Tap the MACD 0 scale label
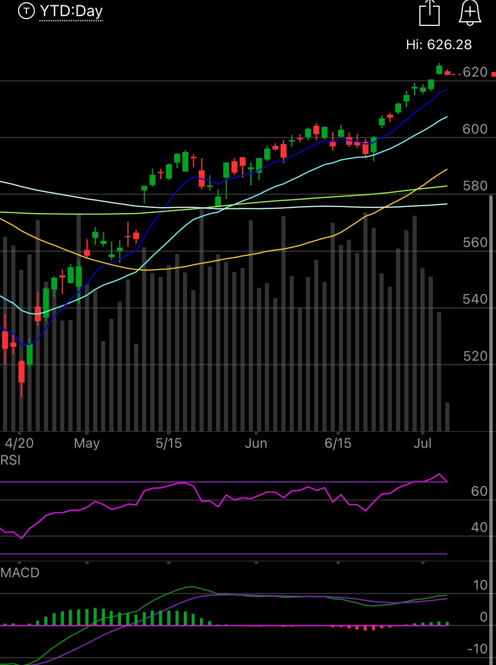This screenshot has height=665, width=496. [x=484, y=617]
